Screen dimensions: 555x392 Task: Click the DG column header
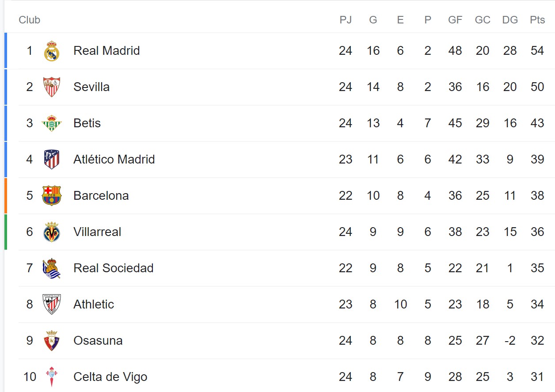pos(510,20)
